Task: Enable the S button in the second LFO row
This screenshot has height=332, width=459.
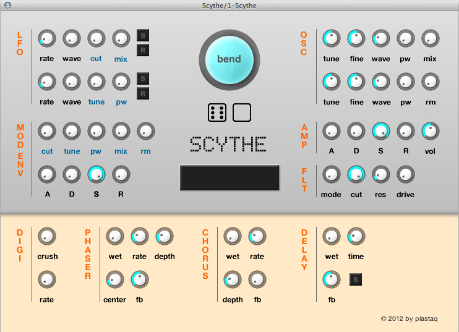Action: click(x=143, y=79)
